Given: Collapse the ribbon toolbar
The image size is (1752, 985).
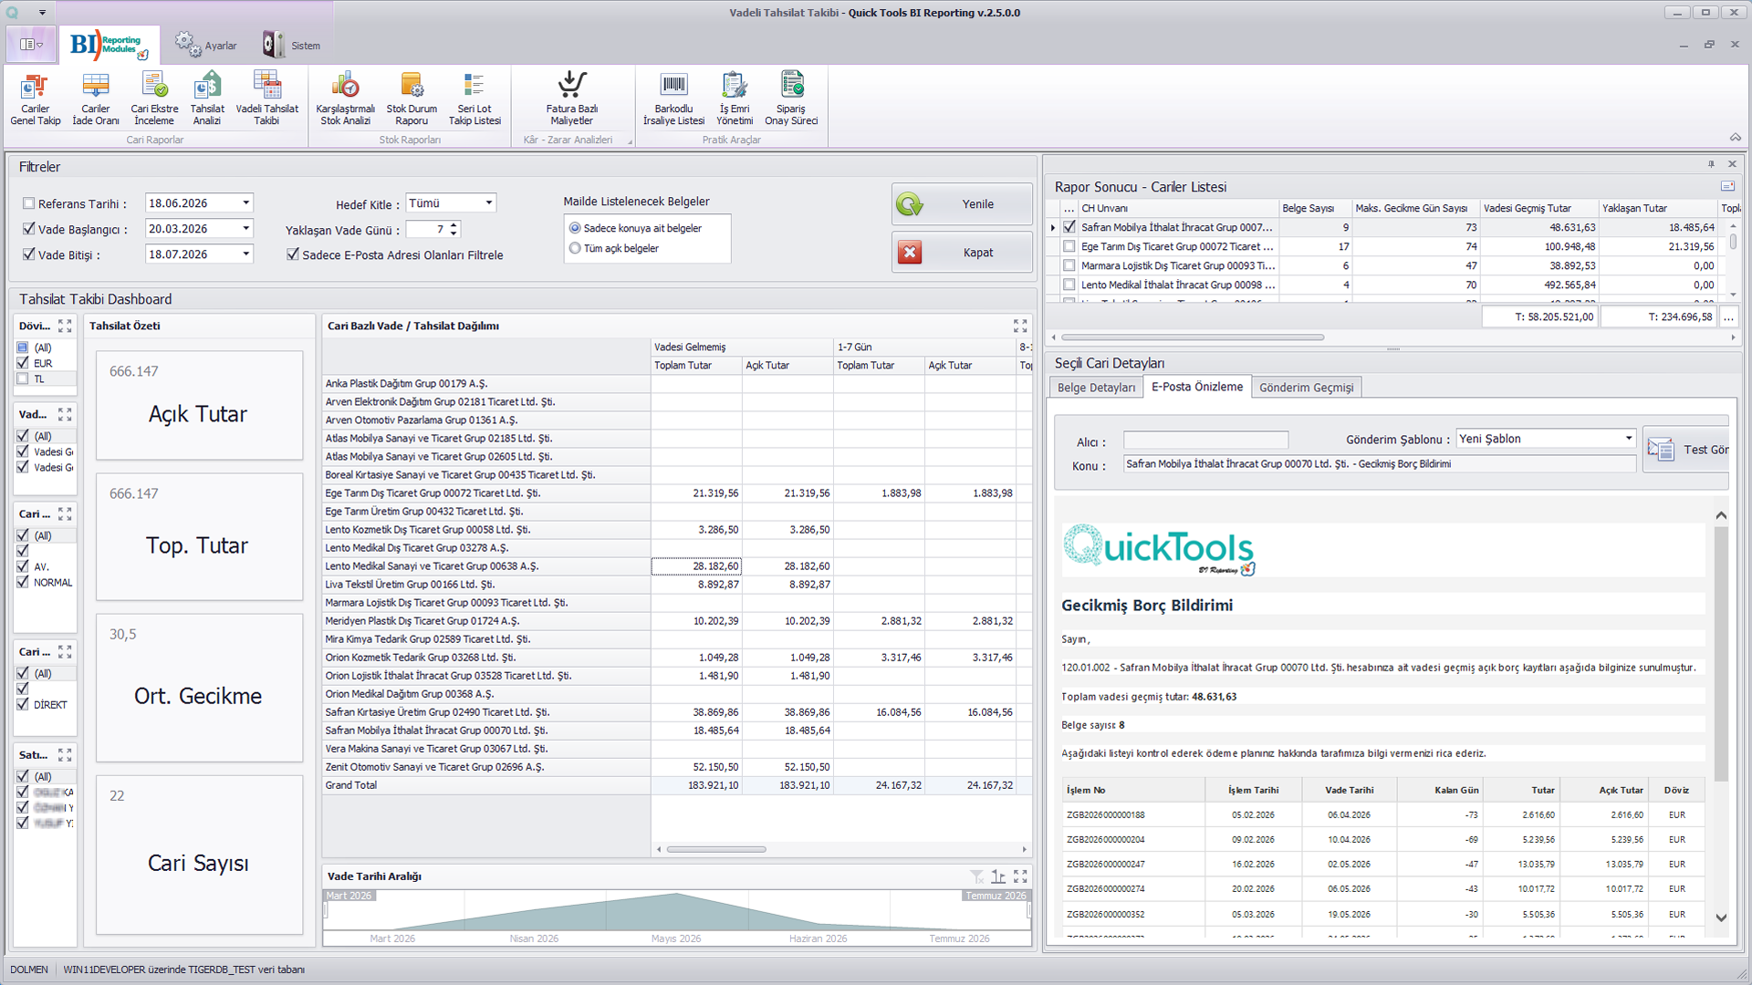Looking at the screenshot, I should (x=1735, y=138).
